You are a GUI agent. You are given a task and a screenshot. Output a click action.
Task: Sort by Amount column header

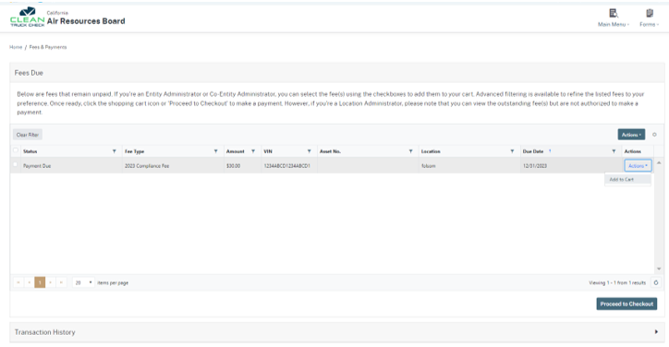pyautogui.click(x=235, y=151)
